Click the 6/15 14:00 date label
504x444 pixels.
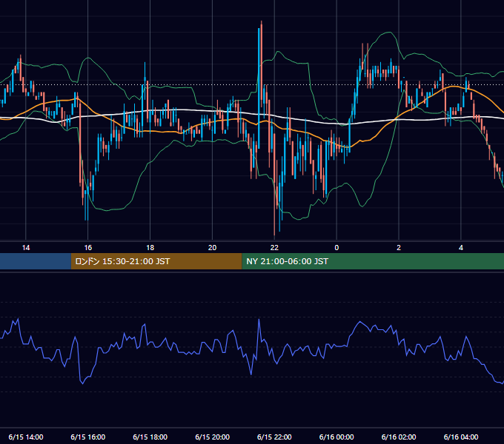[26, 437]
